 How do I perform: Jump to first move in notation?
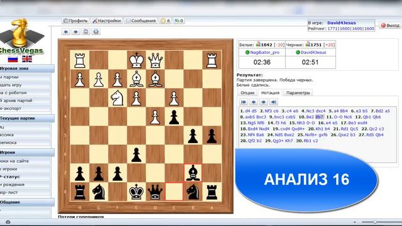pyautogui.click(x=243, y=102)
